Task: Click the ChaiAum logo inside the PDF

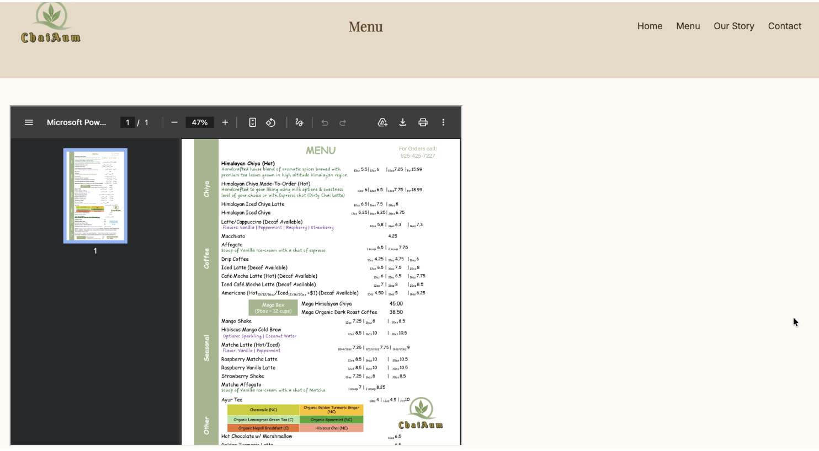Action: pyautogui.click(x=421, y=413)
